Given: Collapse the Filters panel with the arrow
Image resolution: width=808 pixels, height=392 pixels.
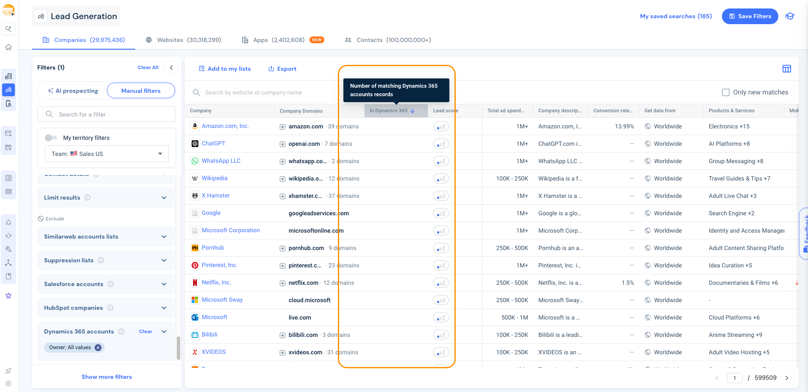Looking at the screenshot, I should [x=171, y=67].
